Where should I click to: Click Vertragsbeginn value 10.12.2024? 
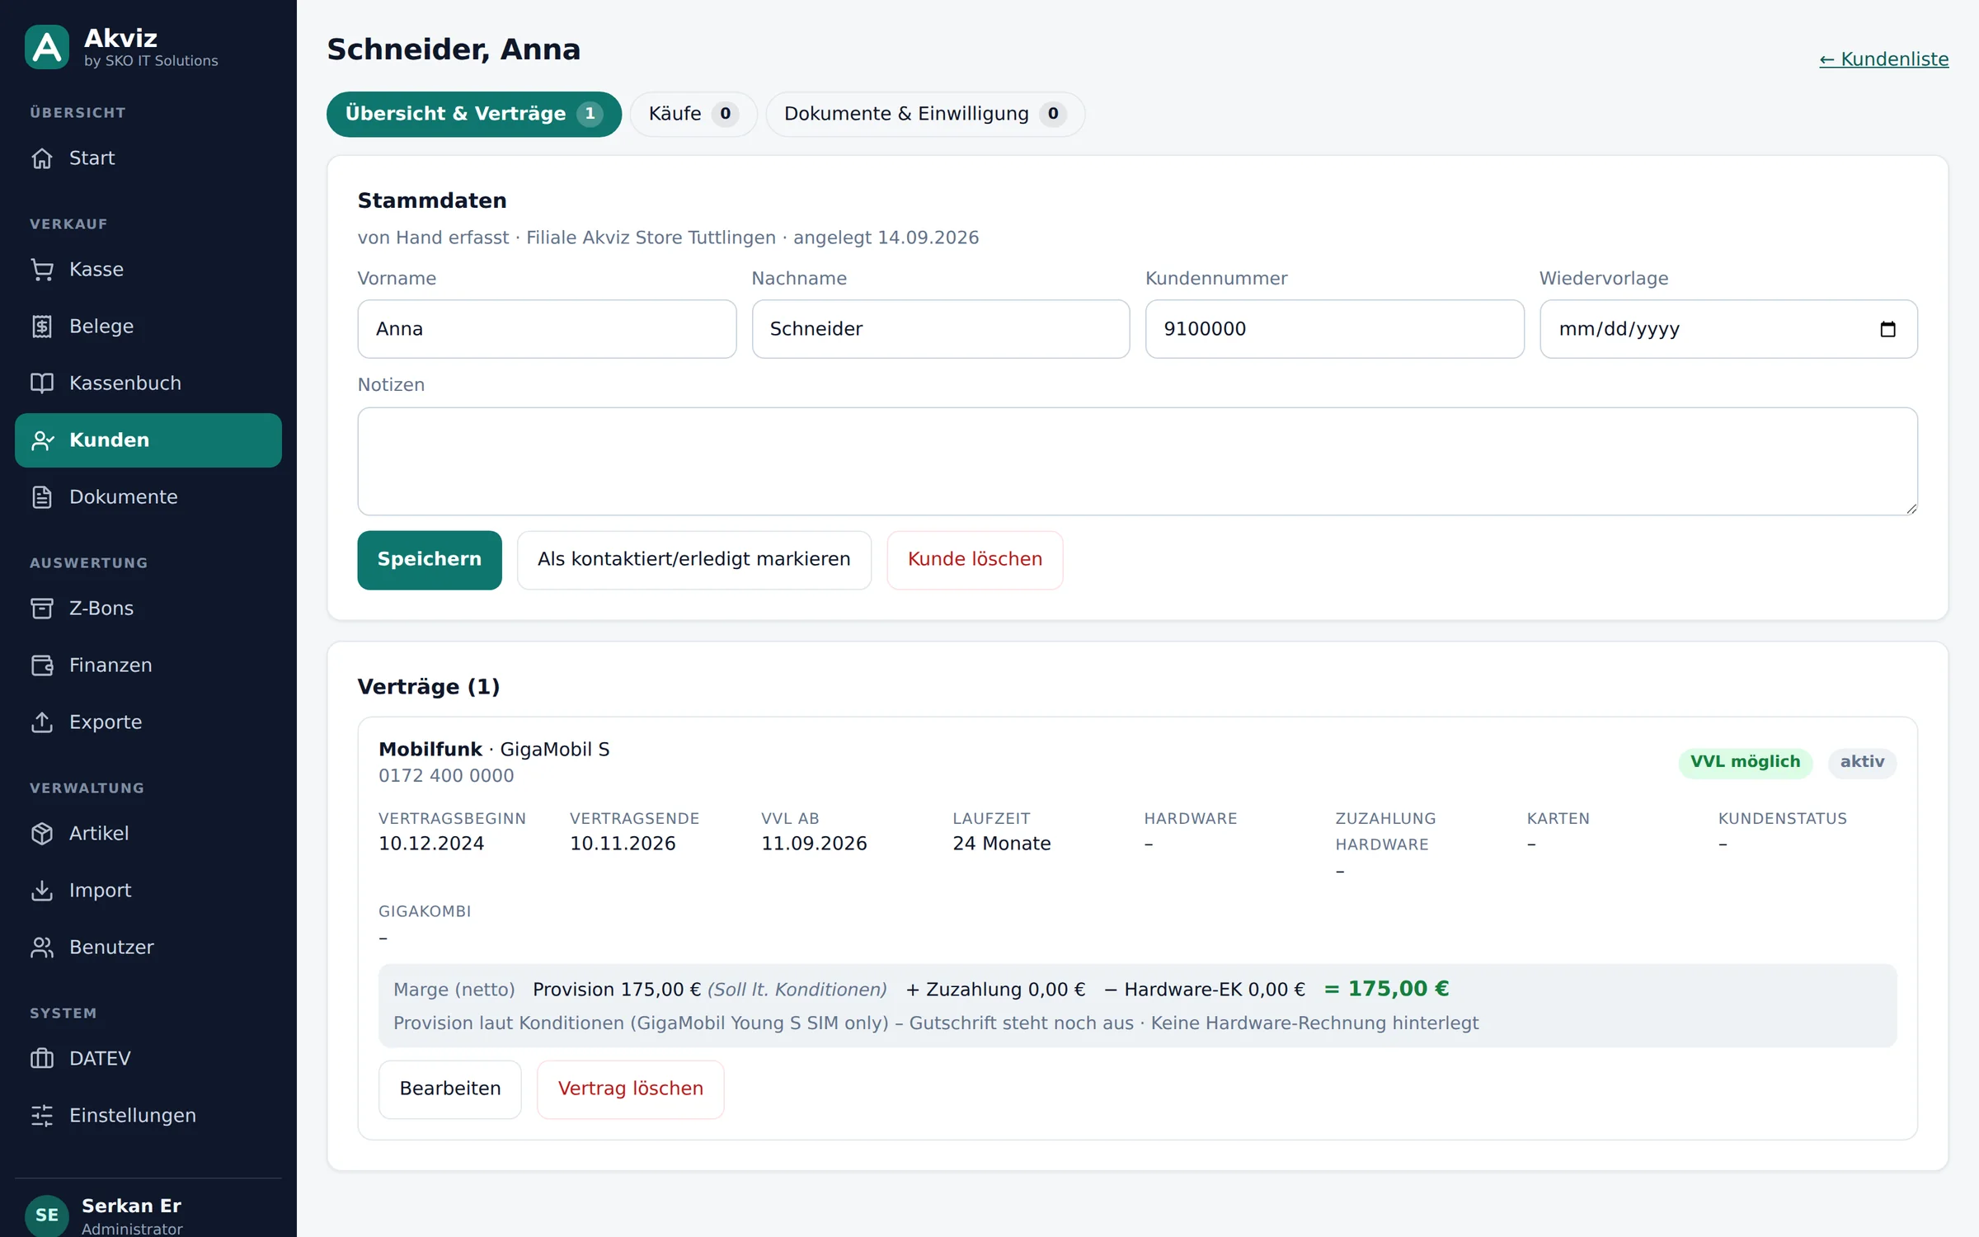[431, 844]
